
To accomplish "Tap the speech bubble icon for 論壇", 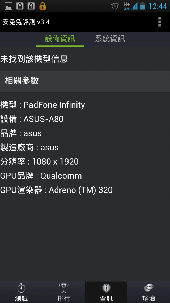I will pos(148,288).
